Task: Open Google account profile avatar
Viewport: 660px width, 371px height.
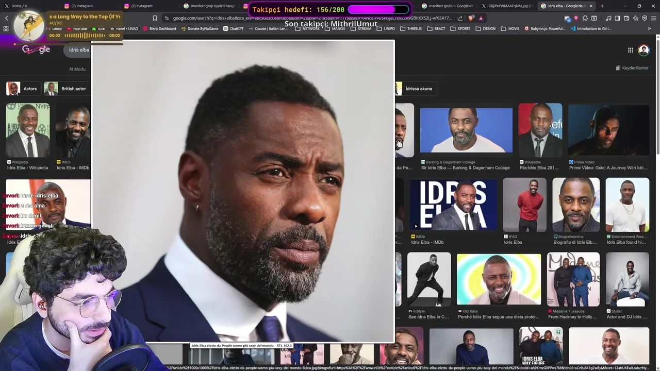Action: pos(643,50)
